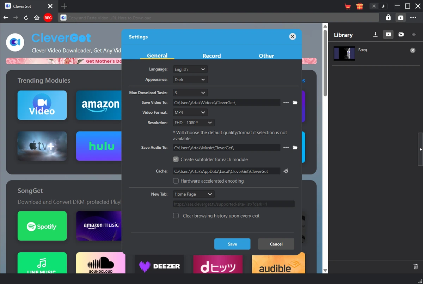Click the new tab URL field in Settings
The height and width of the screenshot is (284, 423).
(234, 204)
